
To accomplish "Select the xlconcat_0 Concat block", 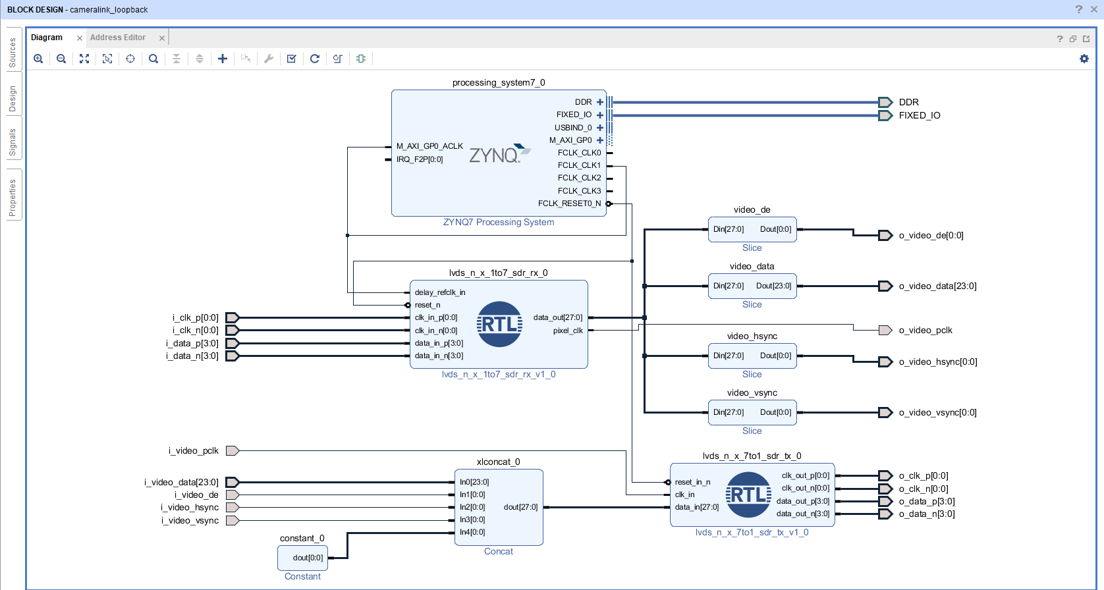I will point(499,507).
